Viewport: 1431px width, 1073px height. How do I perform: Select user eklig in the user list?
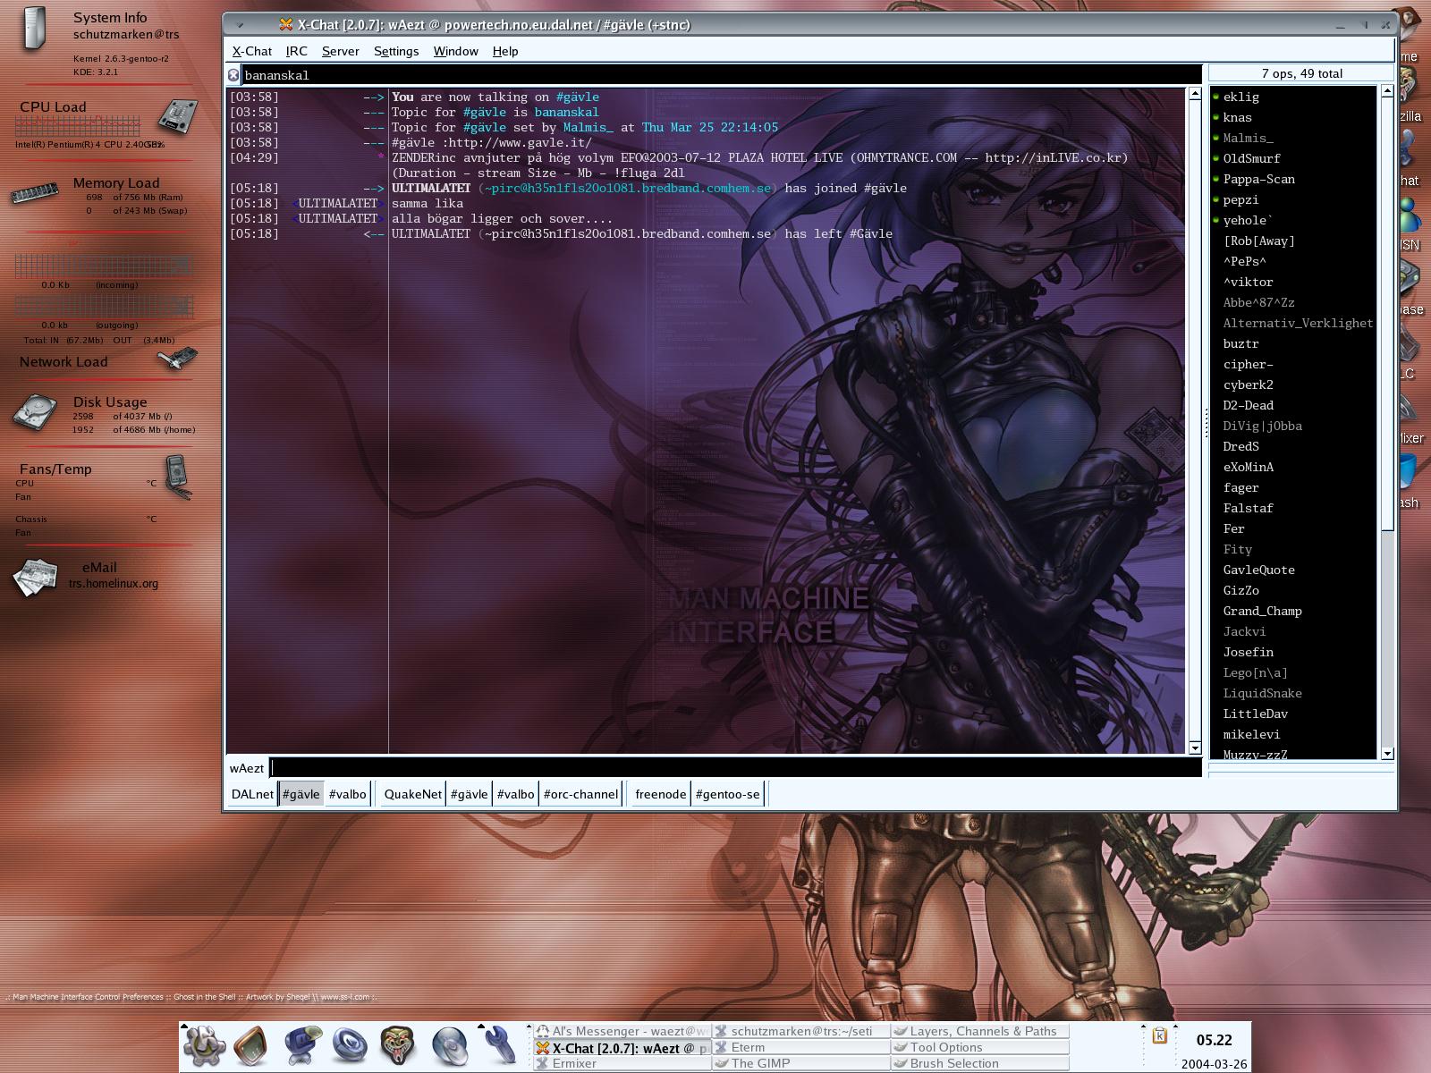1293,97
